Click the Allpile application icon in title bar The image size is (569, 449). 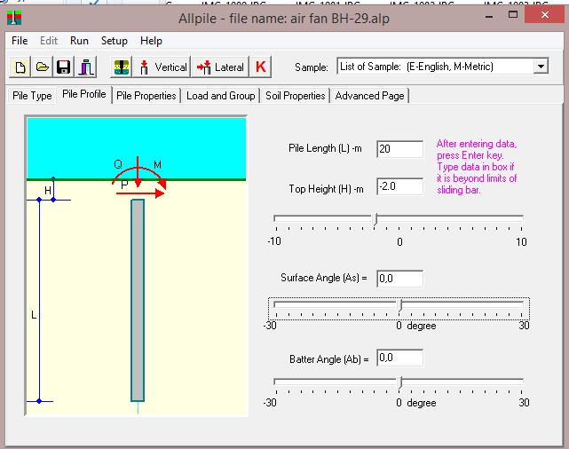tap(14, 18)
